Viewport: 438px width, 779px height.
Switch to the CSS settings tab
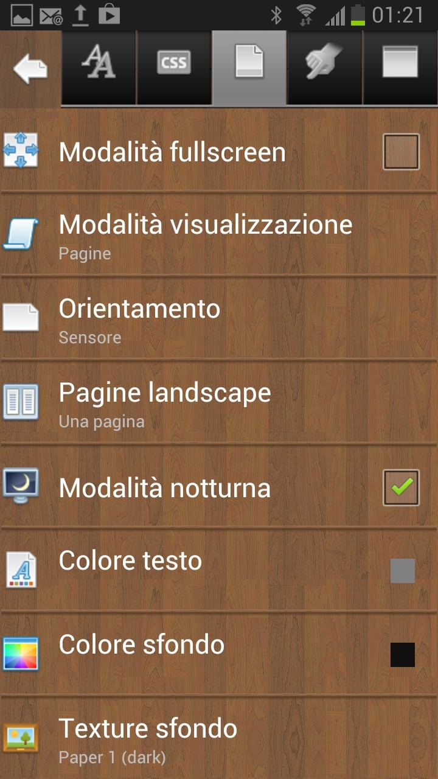point(174,64)
